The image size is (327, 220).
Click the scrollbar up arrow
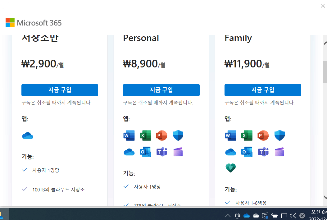325,44
